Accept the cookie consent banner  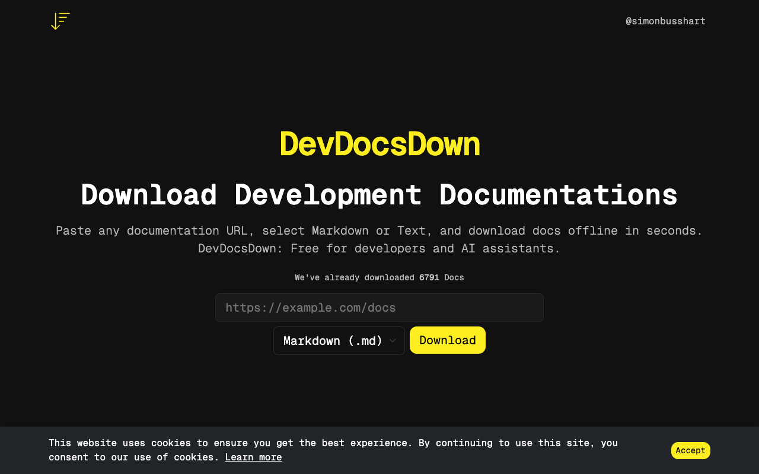(690, 450)
